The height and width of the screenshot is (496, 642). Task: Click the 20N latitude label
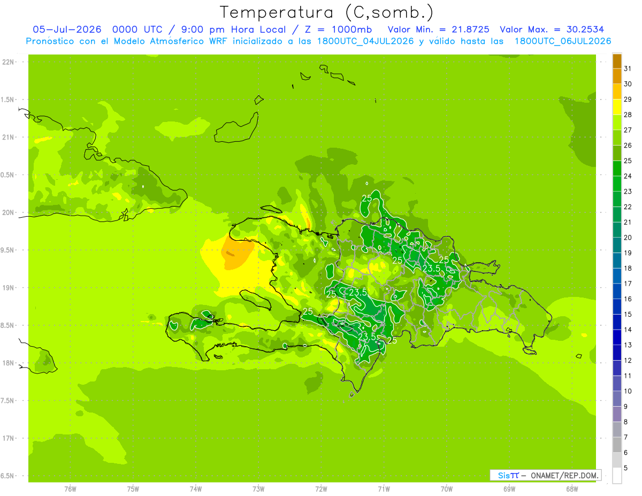pyautogui.click(x=8, y=212)
